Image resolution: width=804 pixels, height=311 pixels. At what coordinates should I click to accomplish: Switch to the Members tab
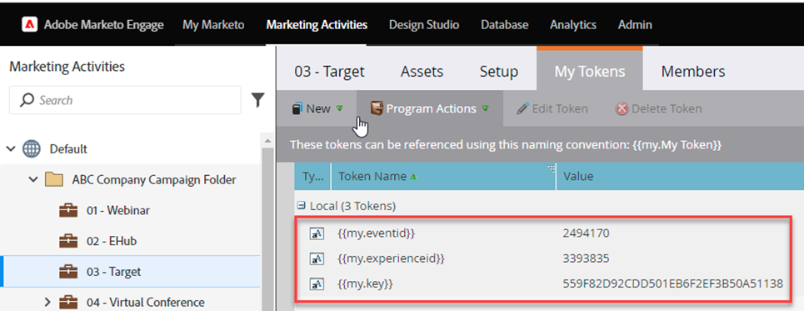pyautogui.click(x=693, y=72)
